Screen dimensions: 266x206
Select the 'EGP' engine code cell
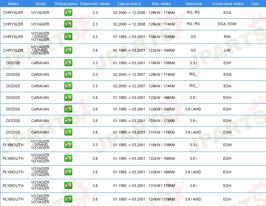pos(227,63)
